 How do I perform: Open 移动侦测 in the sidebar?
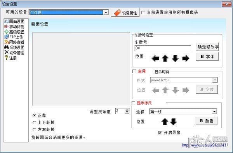point(17,27)
